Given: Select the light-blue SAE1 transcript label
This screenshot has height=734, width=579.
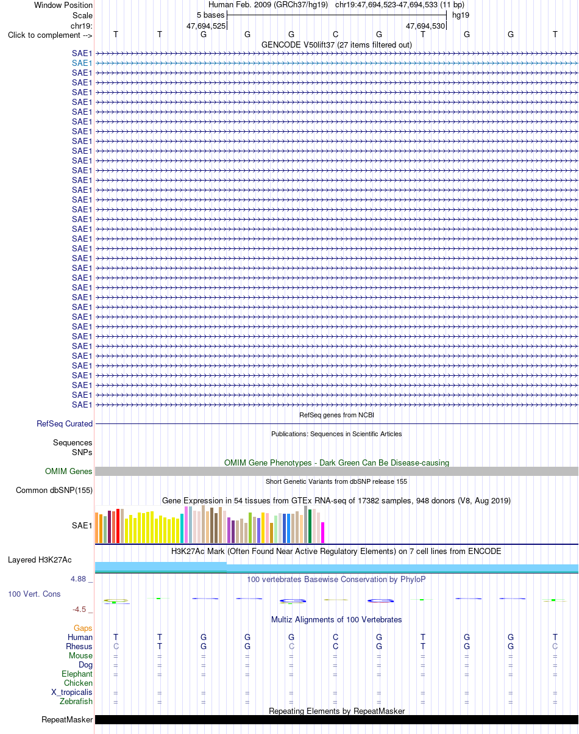Looking at the screenshot, I should pyautogui.click(x=82, y=63).
